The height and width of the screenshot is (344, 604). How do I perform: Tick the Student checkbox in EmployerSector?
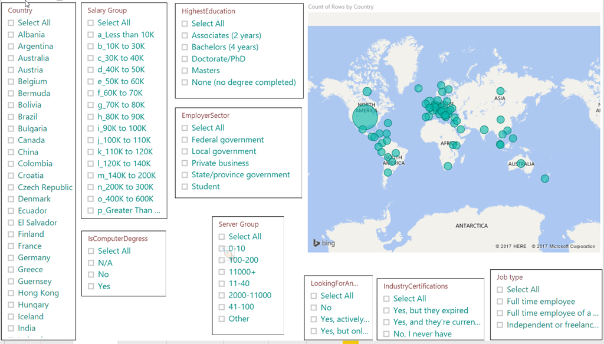pos(185,187)
